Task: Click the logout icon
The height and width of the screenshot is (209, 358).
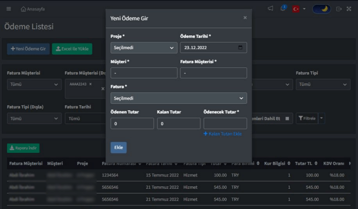Action: (339, 9)
